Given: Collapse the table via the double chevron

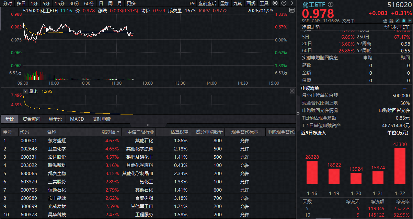Looking at the screenshot, I should click(148, 125).
